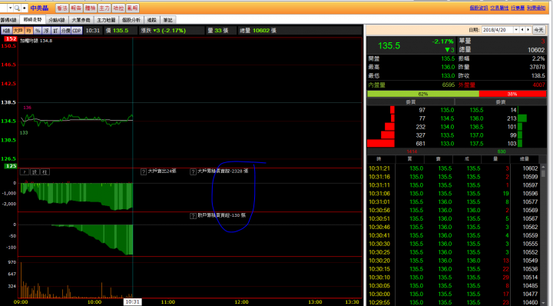Select the trade row at 10:30:10

454,278
